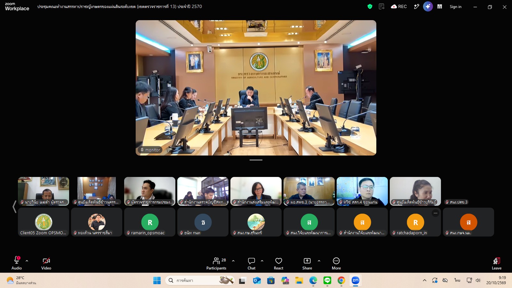512x288 pixels.
Task: Select the ramarin_opsmoac participant tile
Action: tap(150, 222)
